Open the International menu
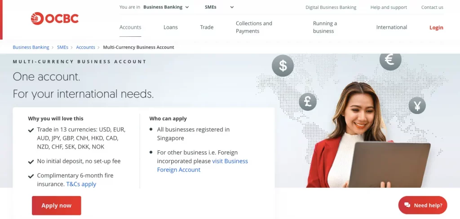460x219 pixels. click(x=392, y=27)
